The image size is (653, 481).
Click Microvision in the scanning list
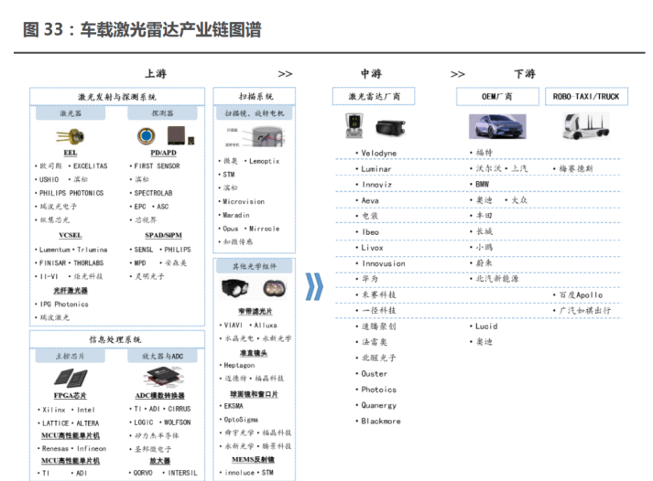tap(244, 201)
